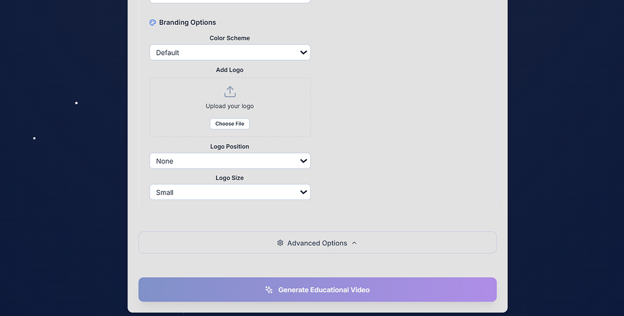Viewport: 624px width, 316px height.
Task: Click the Logo Size field label
Action: 230,178
